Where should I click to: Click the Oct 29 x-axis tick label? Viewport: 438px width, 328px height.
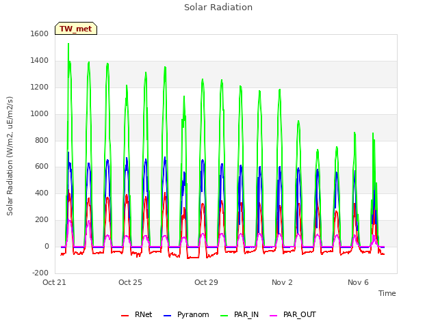pyautogui.click(x=206, y=282)
